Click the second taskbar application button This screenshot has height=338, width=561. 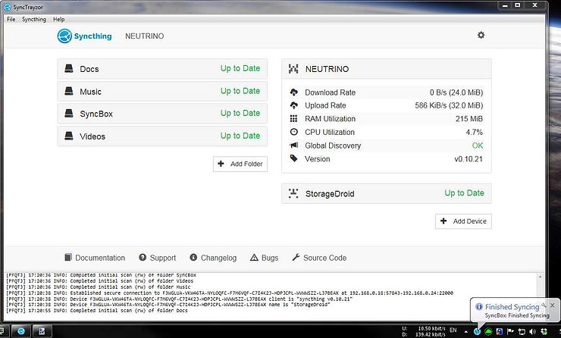(x=42, y=331)
